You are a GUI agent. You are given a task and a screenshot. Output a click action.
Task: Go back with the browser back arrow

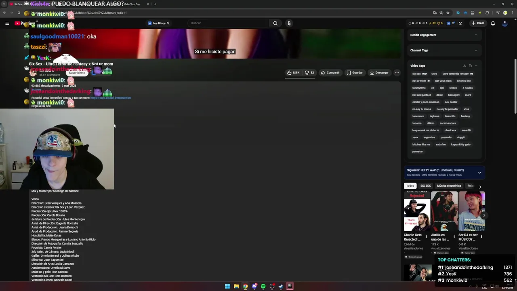point(4,13)
